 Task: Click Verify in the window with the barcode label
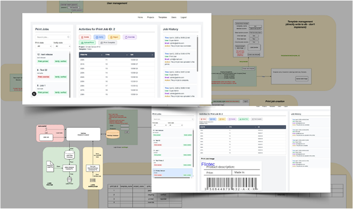coord(212,119)
